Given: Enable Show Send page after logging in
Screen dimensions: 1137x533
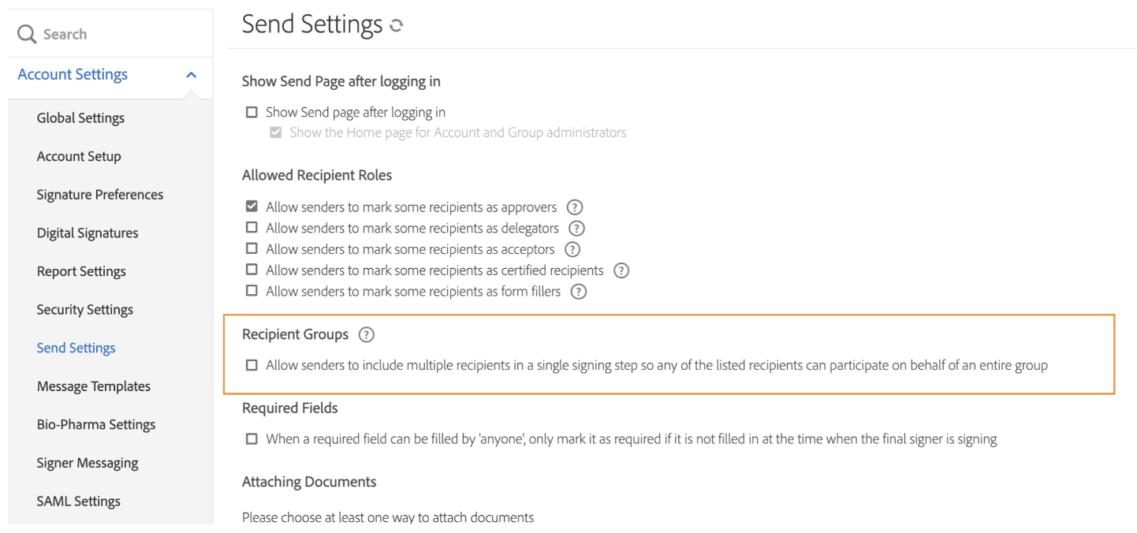Looking at the screenshot, I should point(252,112).
